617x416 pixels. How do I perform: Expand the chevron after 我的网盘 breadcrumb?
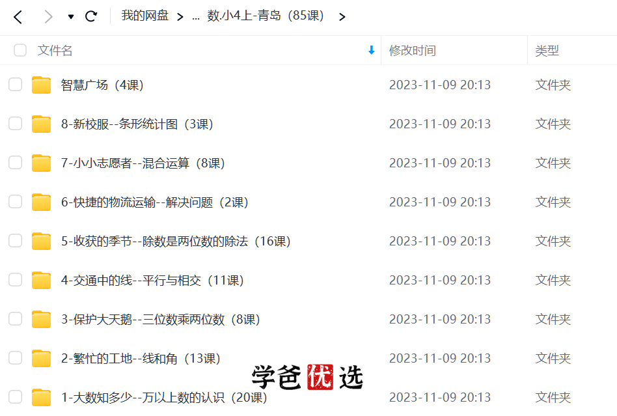click(180, 17)
